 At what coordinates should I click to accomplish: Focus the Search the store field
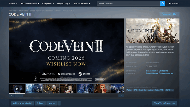click(x=128, y=3)
